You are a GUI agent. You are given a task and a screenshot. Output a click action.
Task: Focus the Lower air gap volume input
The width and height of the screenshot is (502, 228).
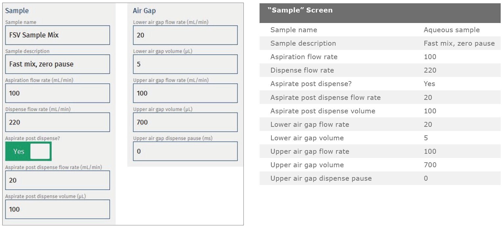click(x=185, y=64)
